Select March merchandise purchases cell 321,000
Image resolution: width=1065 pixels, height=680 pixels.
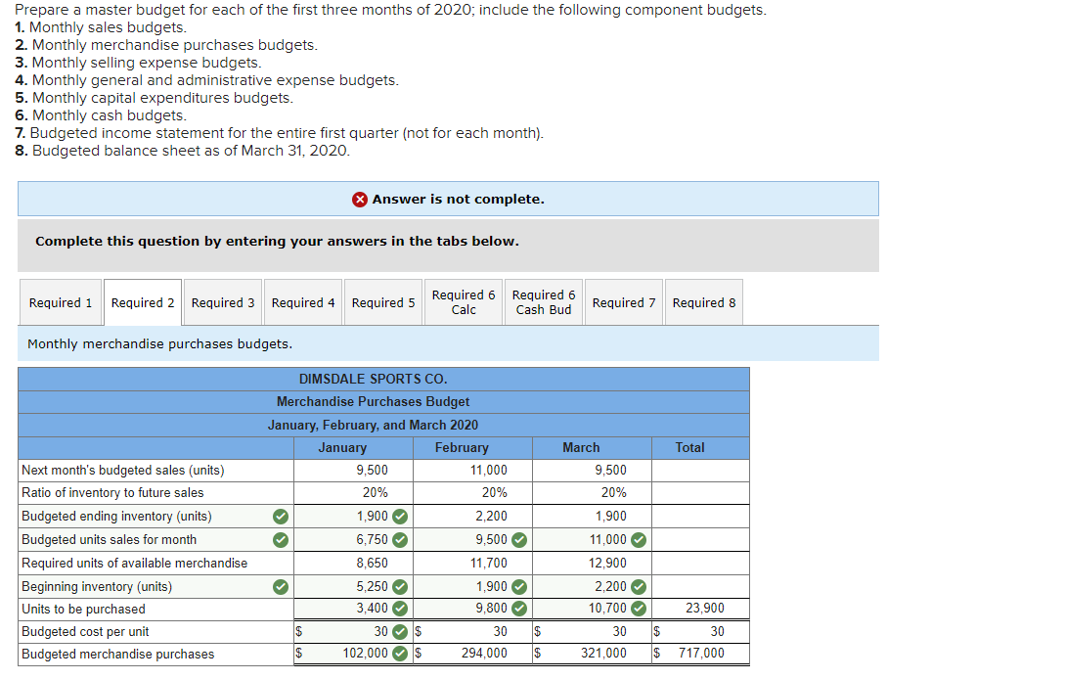tap(593, 654)
